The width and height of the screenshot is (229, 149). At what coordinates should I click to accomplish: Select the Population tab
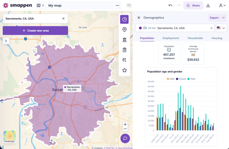pyautogui.click(x=147, y=38)
